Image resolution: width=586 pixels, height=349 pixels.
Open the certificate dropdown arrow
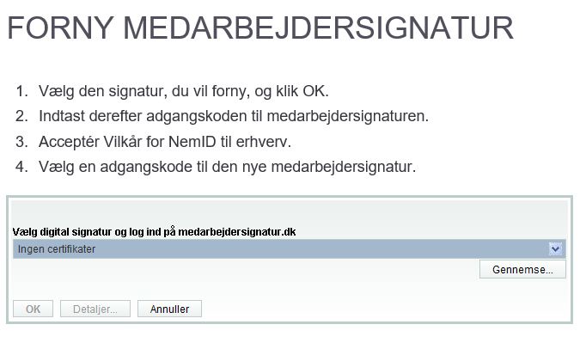point(555,248)
